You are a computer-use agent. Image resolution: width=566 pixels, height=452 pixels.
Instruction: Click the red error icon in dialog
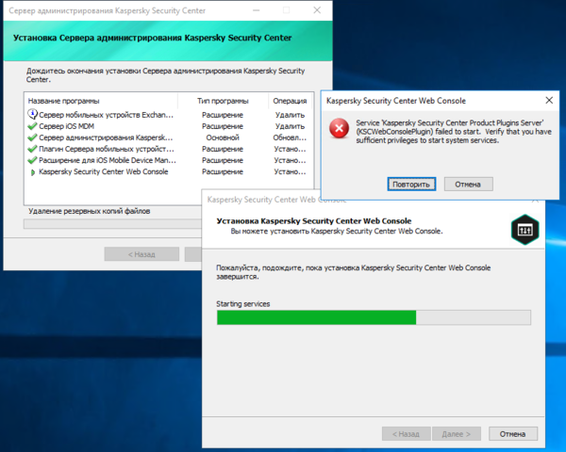pyautogui.click(x=339, y=128)
